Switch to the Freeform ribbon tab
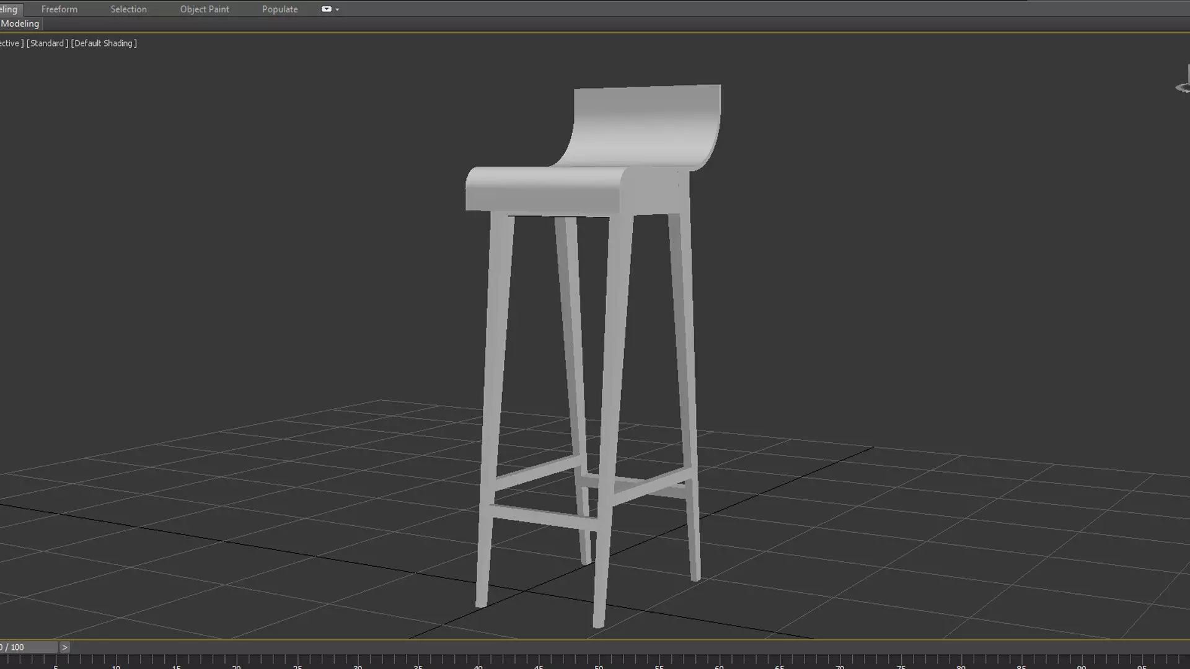Screen dimensions: 1190x669 (59, 9)
